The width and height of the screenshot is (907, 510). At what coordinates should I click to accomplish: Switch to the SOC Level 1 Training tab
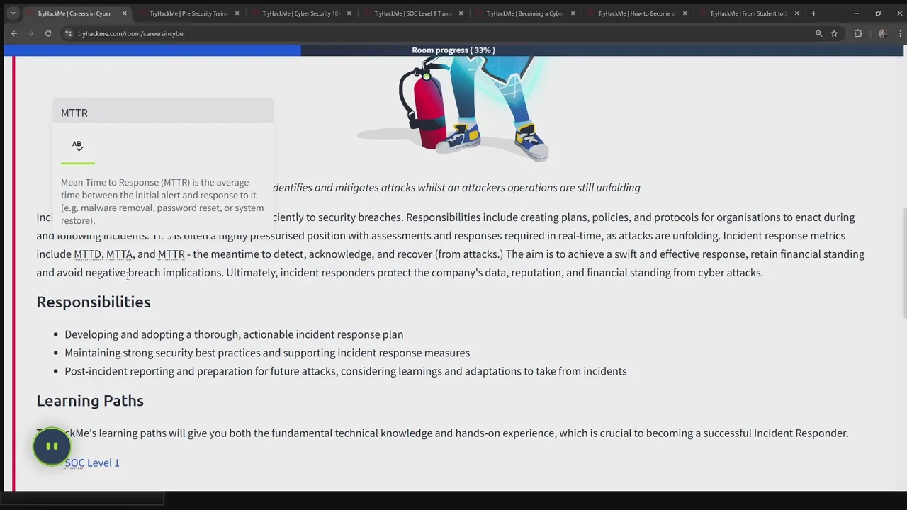pos(412,13)
